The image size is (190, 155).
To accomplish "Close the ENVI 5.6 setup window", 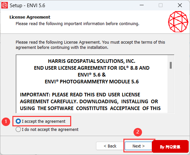I will point(180,5).
